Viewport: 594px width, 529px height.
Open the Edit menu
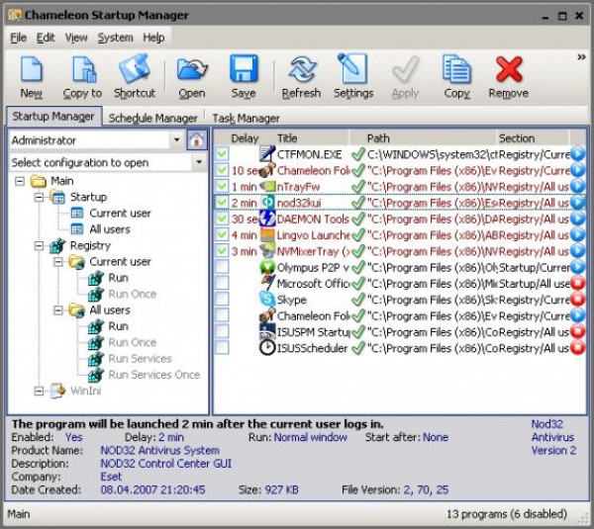point(46,38)
